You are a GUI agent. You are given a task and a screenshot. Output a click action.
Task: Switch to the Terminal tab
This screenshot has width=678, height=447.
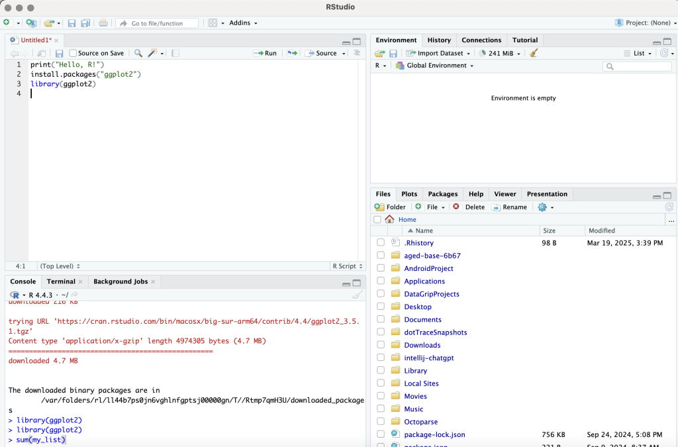pos(61,281)
